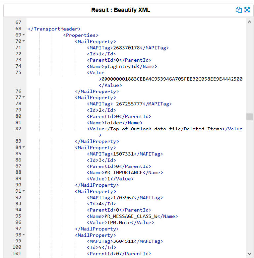
Task: Expand the result panel to fullscreen
Action: point(247,10)
